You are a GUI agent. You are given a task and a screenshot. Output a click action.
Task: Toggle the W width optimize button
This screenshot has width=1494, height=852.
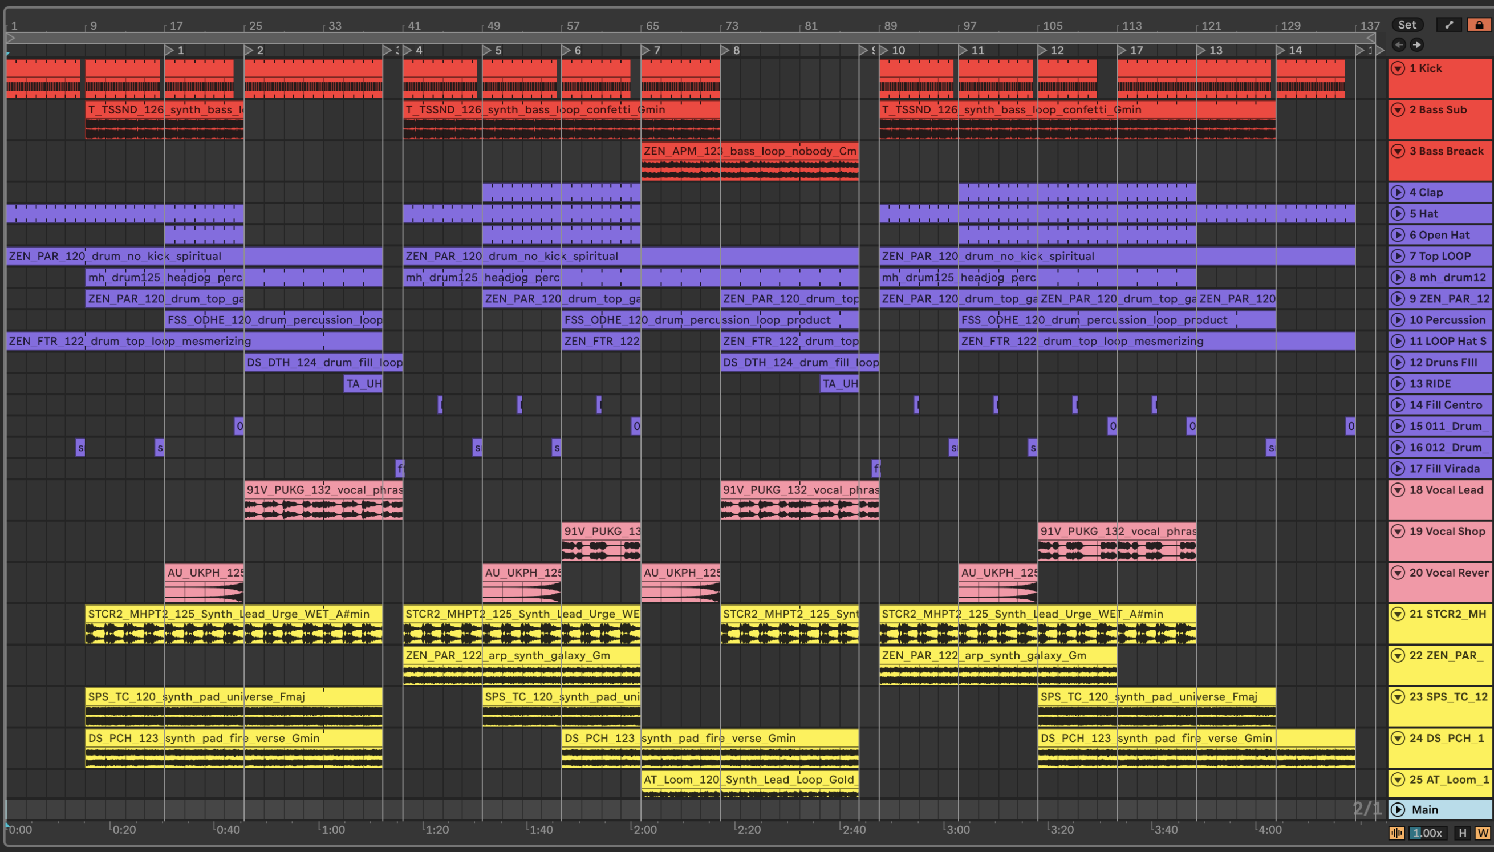coord(1482,833)
